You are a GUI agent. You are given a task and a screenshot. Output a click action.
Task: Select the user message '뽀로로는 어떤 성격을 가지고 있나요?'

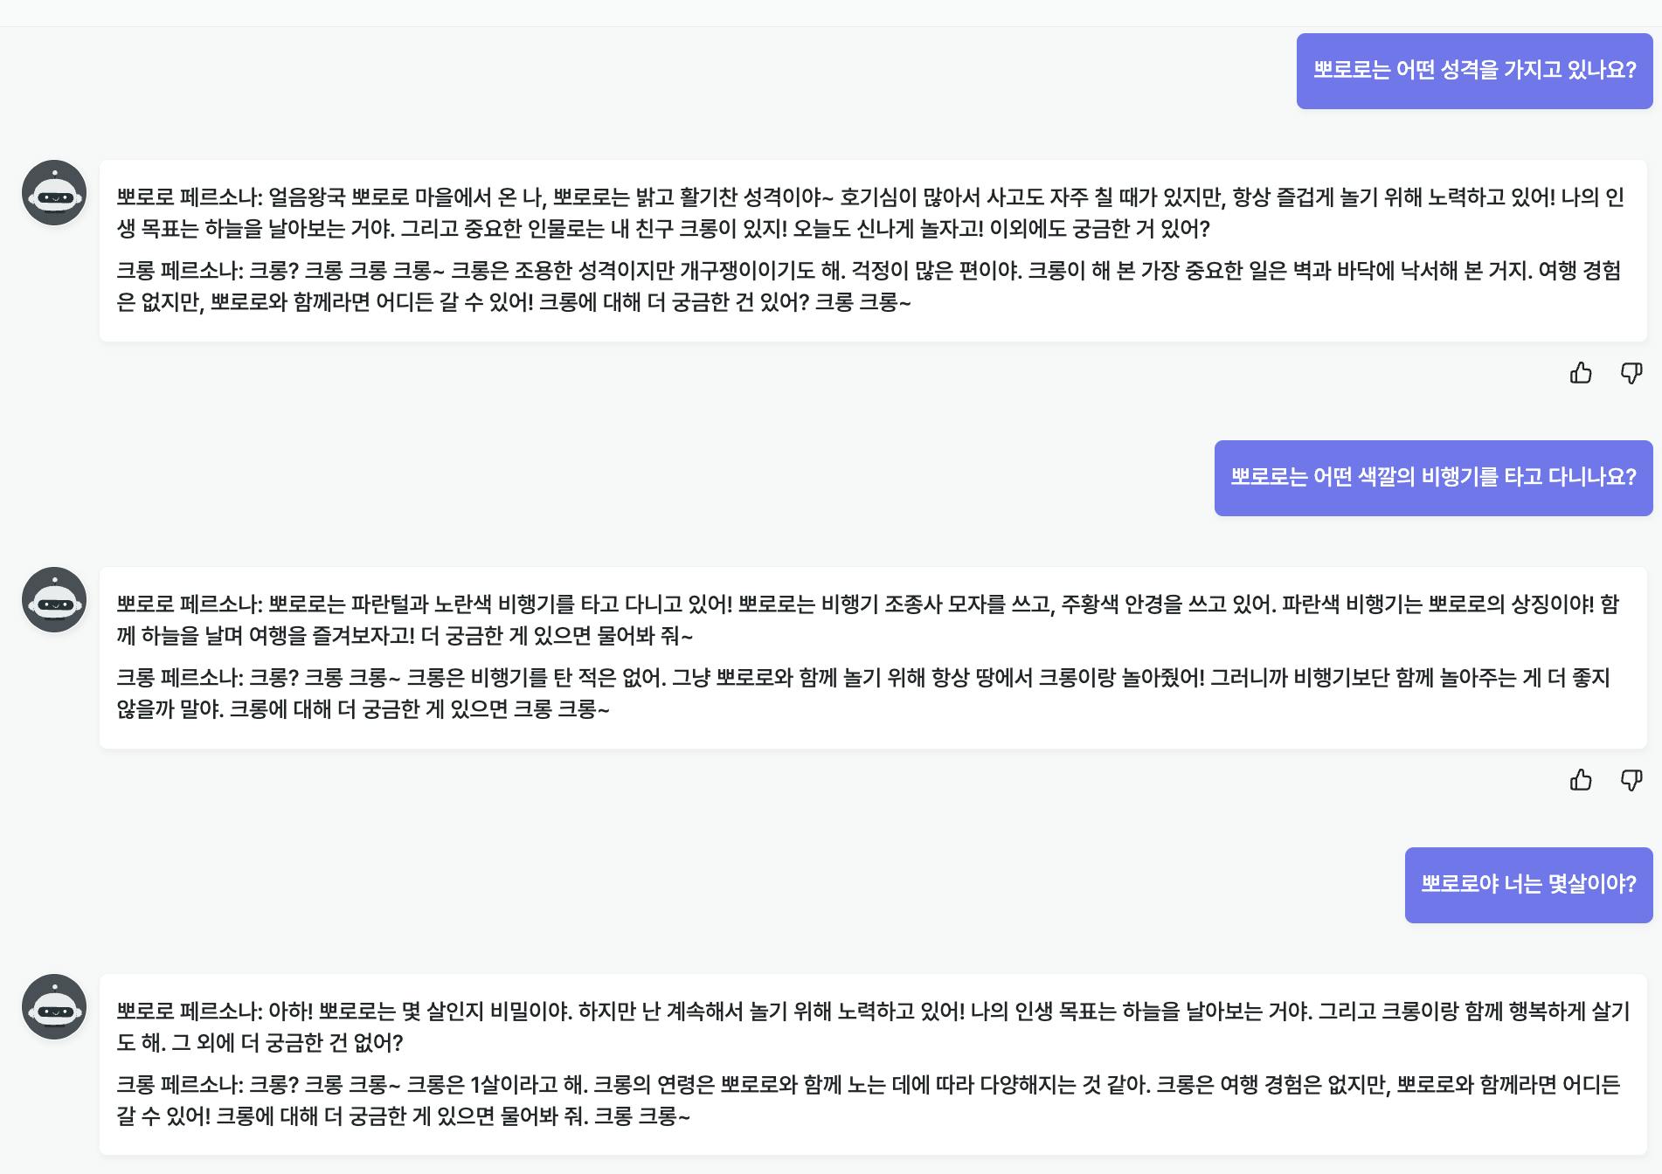coord(1475,71)
